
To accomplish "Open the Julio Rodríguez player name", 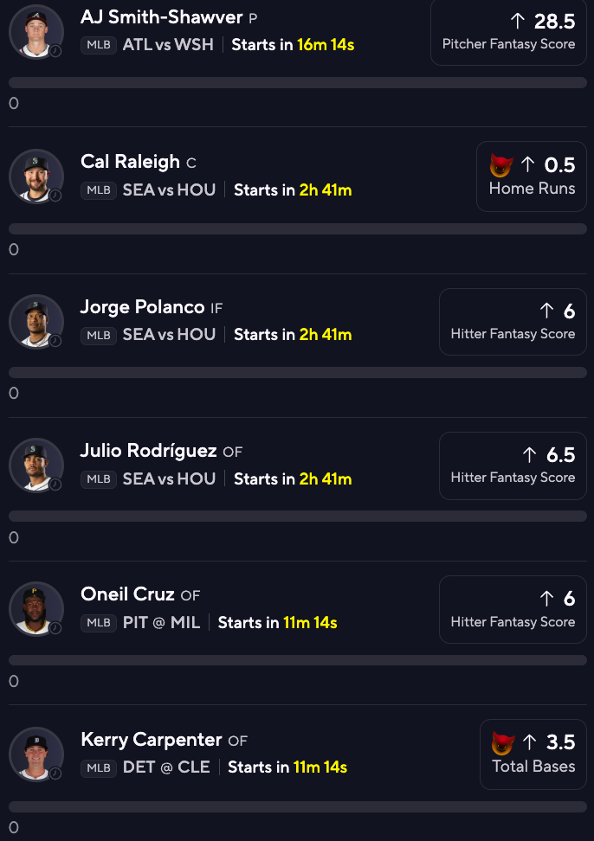I will [150, 451].
